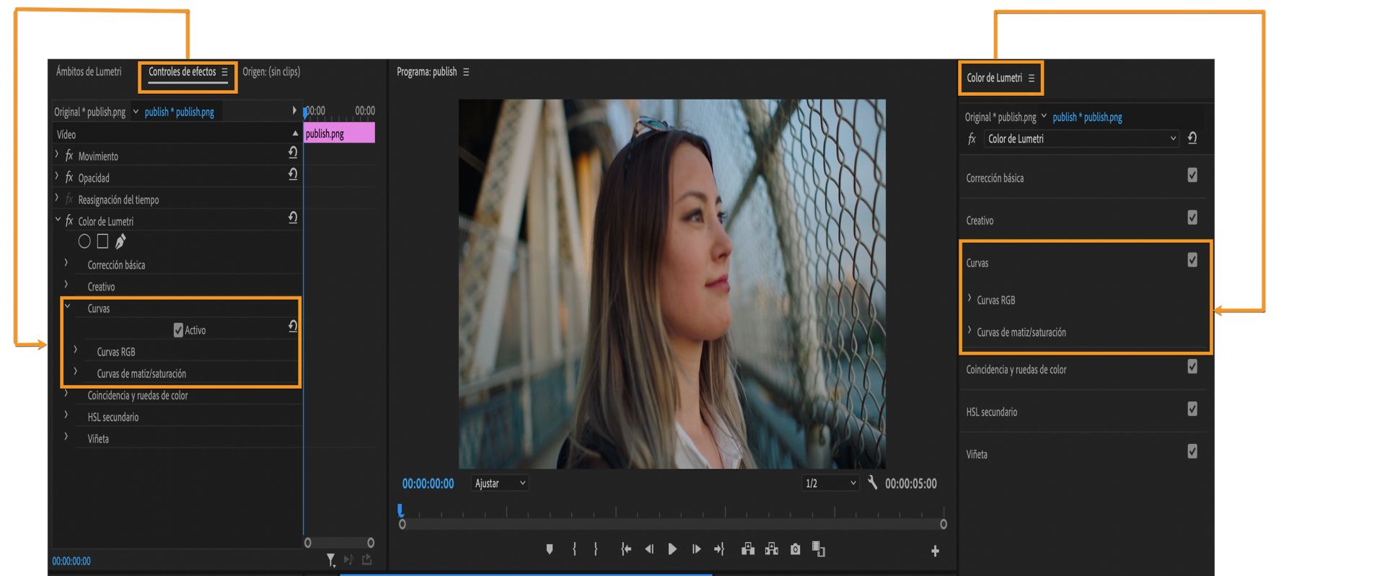Mark In point with left brace button
Image resolution: width=1385 pixels, height=576 pixels.
574,549
